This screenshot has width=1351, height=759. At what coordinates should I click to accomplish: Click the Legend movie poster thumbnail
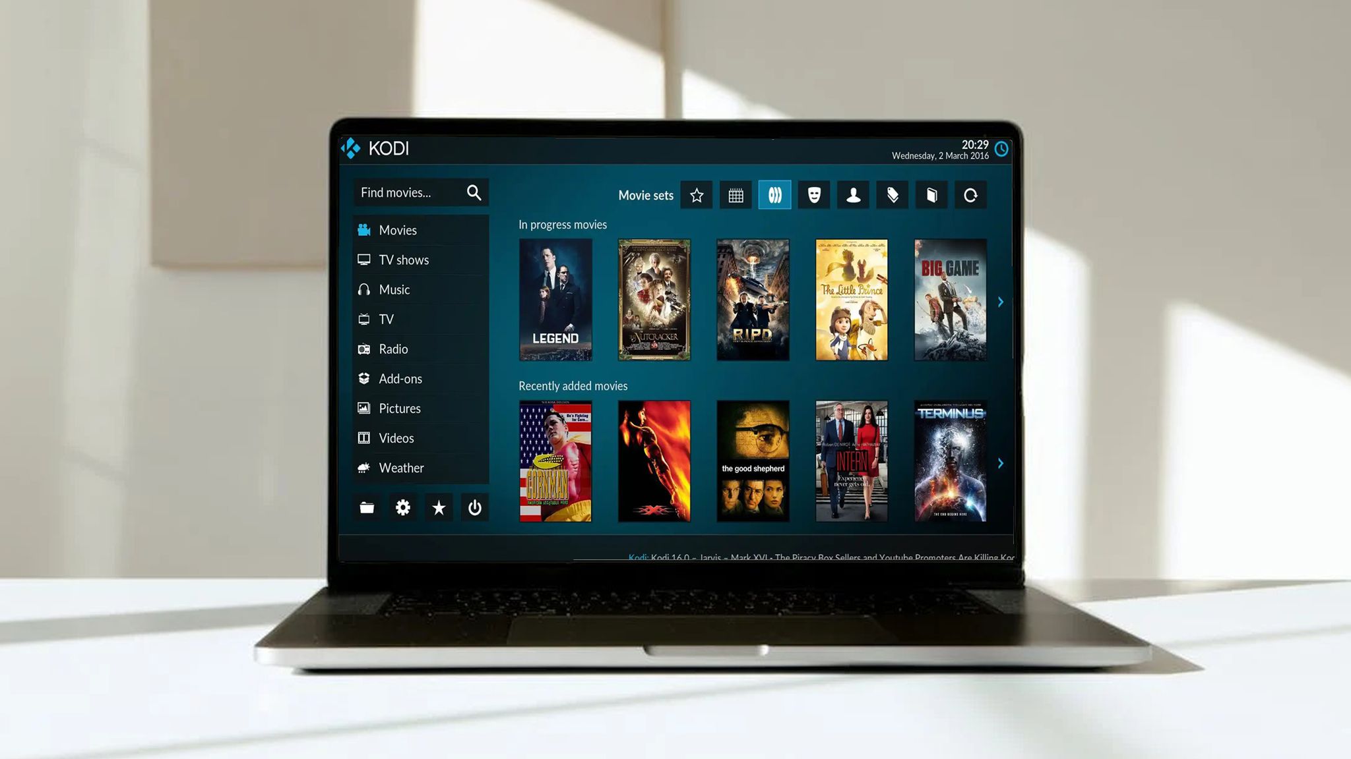click(555, 299)
